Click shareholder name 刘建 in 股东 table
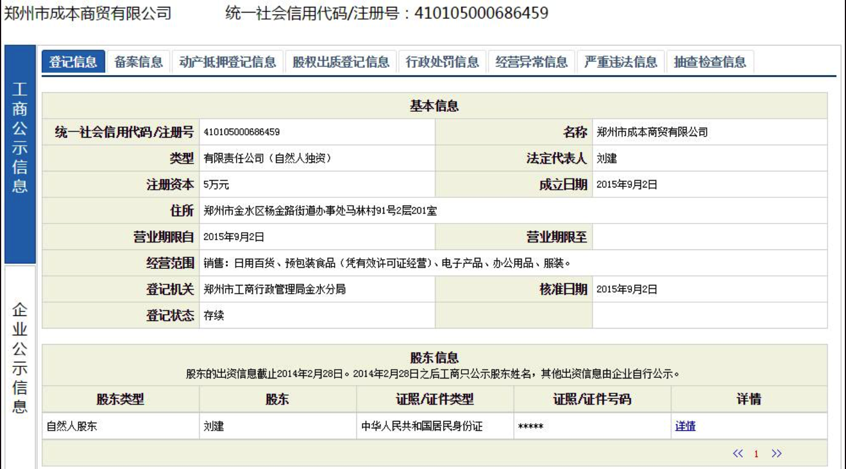The width and height of the screenshot is (846, 469). click(x=214, y=426)
